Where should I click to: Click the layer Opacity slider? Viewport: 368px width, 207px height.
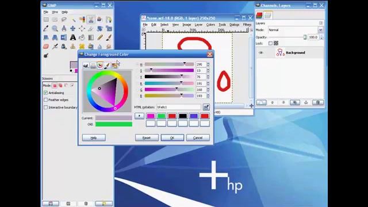pyautogui.click(x=287, y=37)
